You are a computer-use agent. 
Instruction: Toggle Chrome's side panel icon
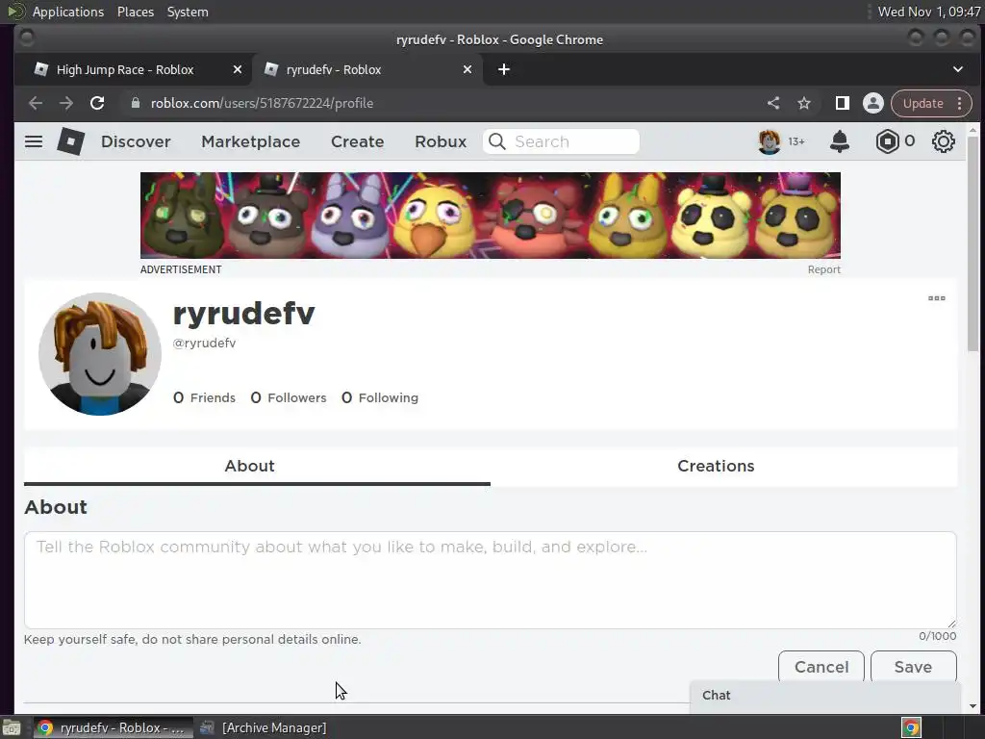(843, 103)
